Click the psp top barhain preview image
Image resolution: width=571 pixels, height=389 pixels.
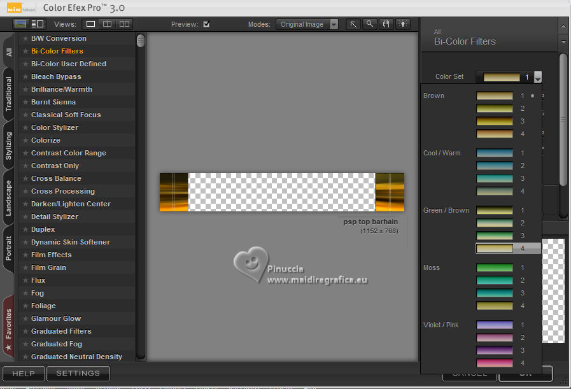[282, 192]
